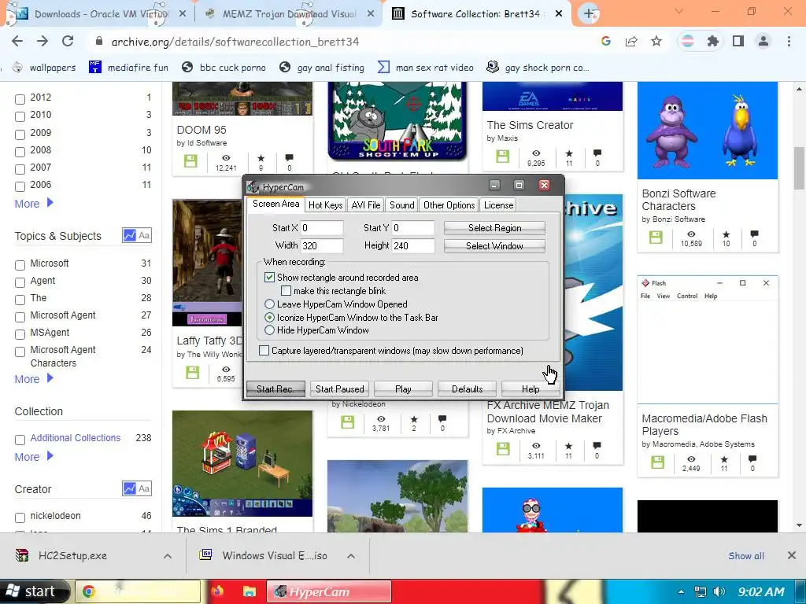
Task: Expand More under year filters
Action: pos(34,204)
